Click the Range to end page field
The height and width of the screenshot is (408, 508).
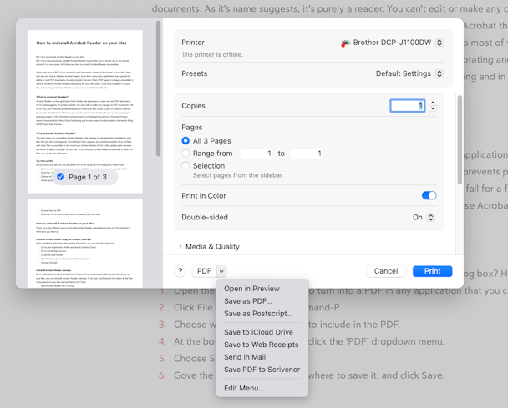tap(306, 154)
